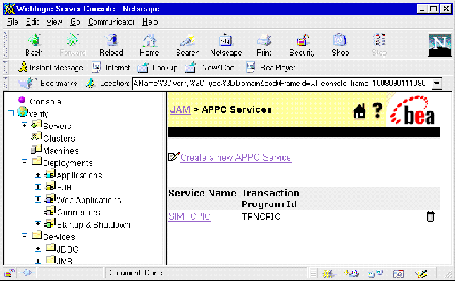
Task: Expand the JMS tree node
Action: tap(38, 260)
